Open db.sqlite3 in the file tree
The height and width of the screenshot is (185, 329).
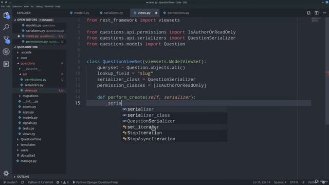[28, 156]
